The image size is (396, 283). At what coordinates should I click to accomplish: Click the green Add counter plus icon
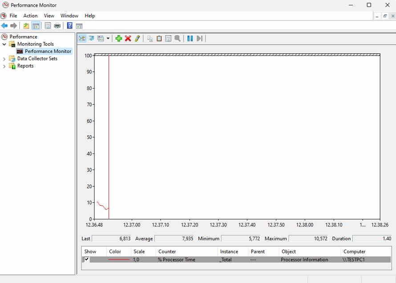point(118,39)
